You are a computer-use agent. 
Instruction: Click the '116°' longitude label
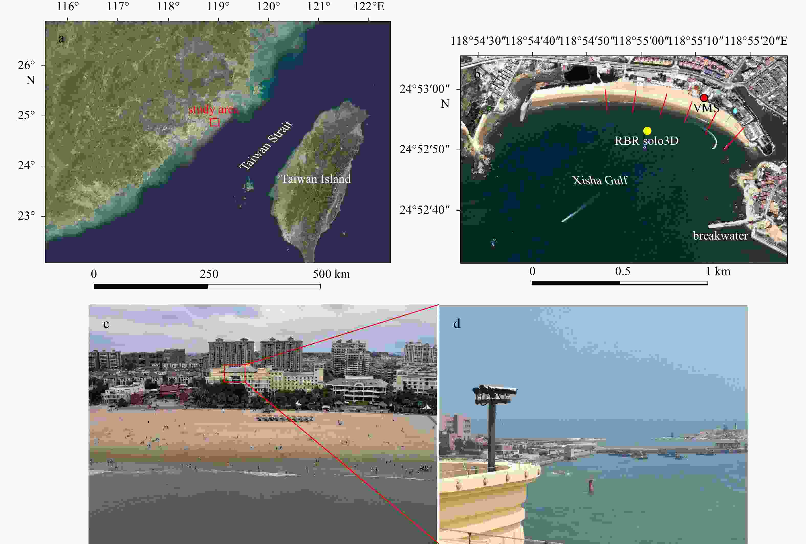68,7
